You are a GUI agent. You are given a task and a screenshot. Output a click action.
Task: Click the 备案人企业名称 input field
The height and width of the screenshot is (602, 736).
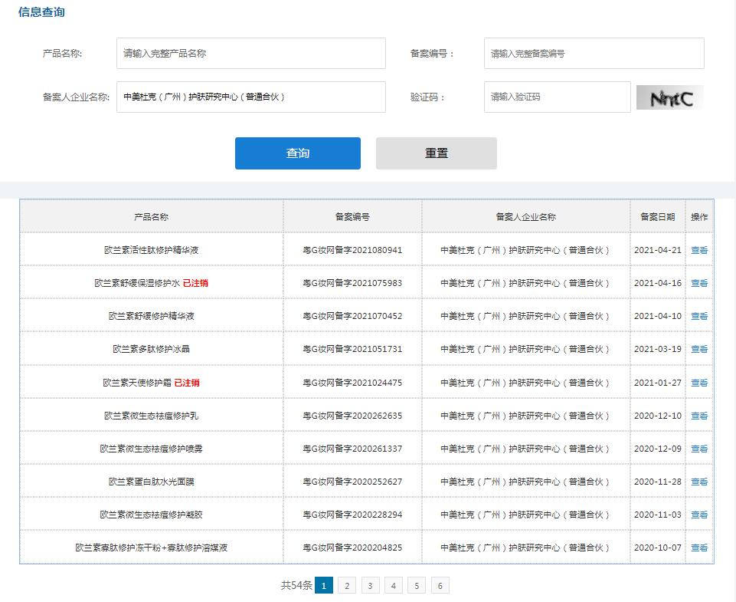click(x=251, y=97)
